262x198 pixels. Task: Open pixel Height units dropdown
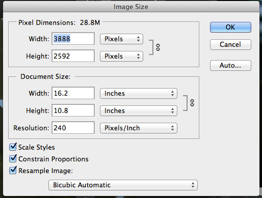(x=121, y=56)
